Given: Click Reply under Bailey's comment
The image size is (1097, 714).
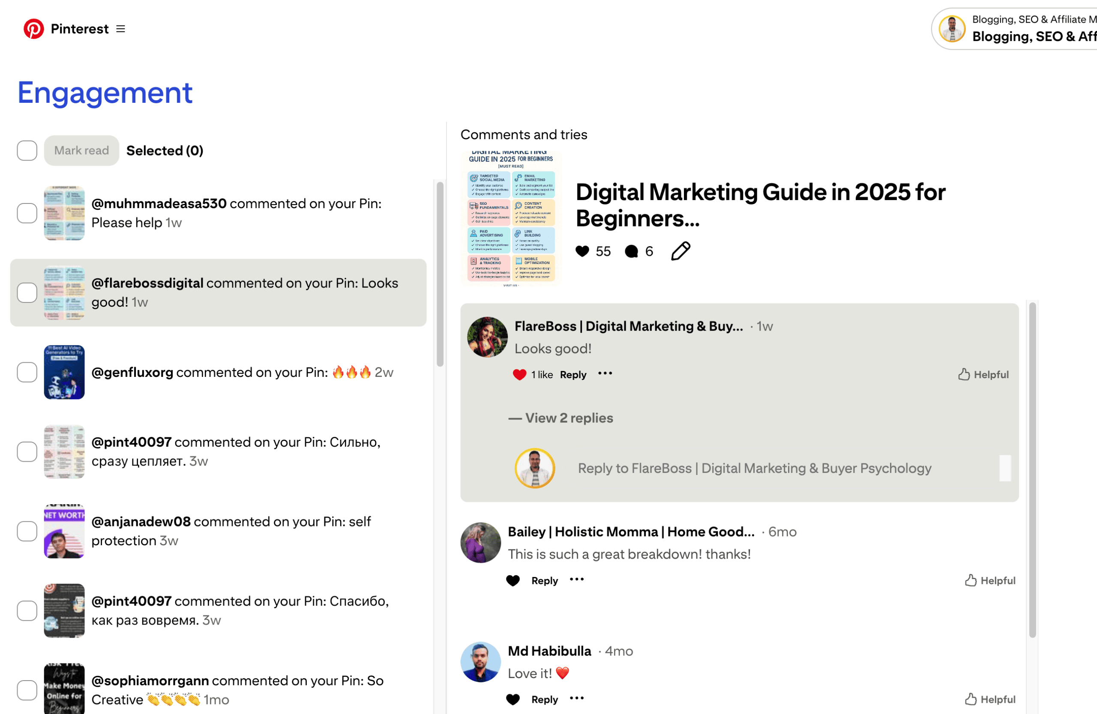Looking at the screenshot, I should (544, 580).
